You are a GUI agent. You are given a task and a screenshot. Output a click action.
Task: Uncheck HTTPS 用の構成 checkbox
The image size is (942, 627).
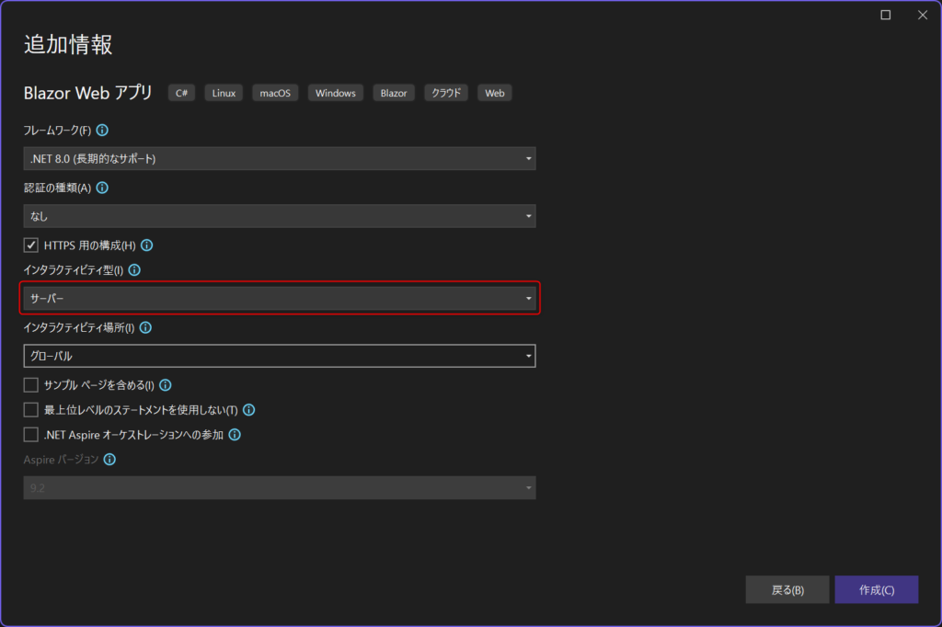pos(30,245)
